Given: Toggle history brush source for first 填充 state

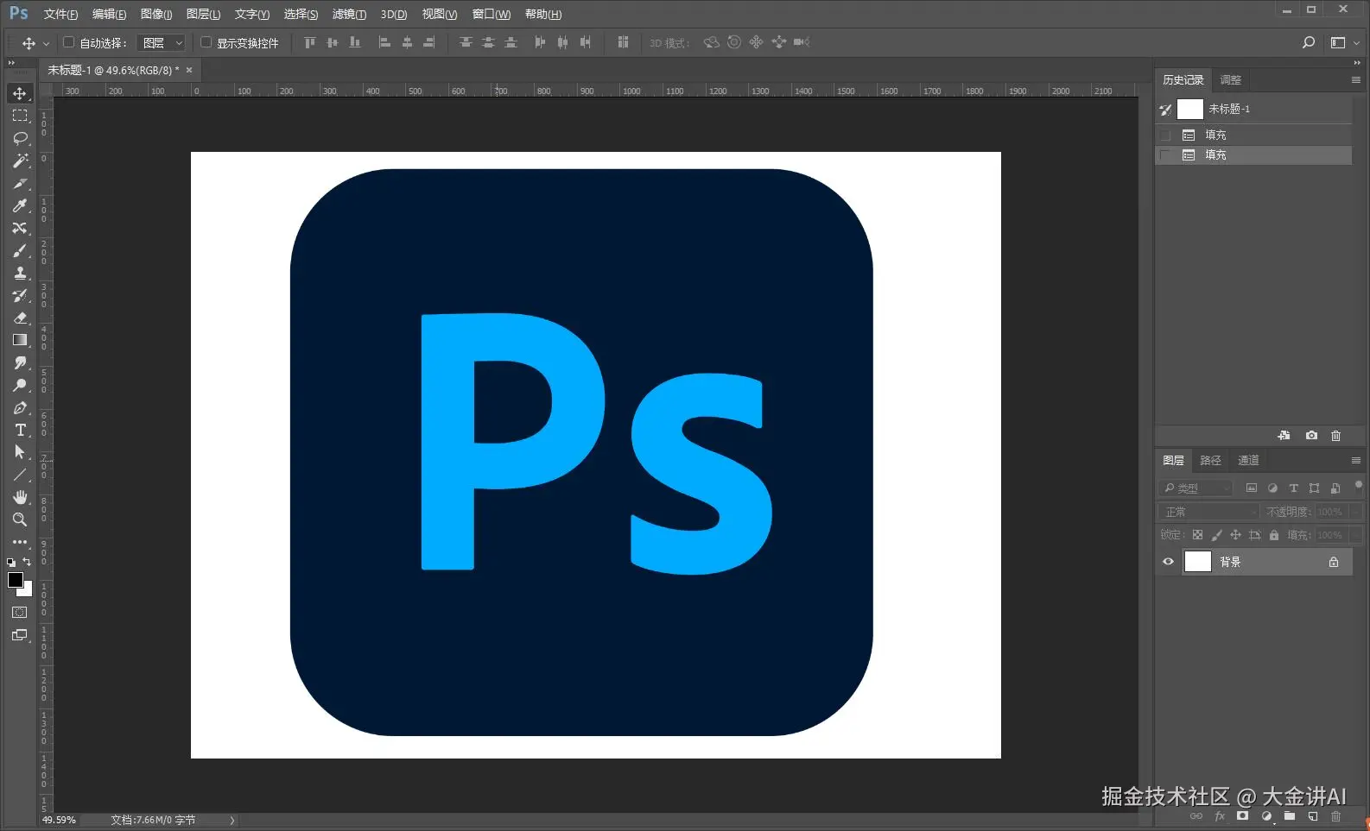Looking at the screenshot, I should point(1165,135).
